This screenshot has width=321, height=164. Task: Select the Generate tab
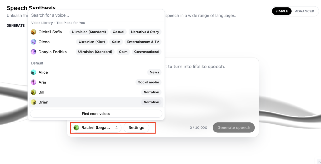pos(16,26)
